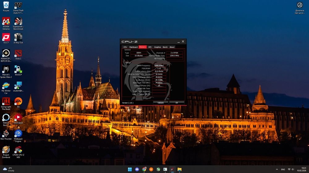
Task: Open File Explorer from the taskbar
Action: (x=179, y=169)
